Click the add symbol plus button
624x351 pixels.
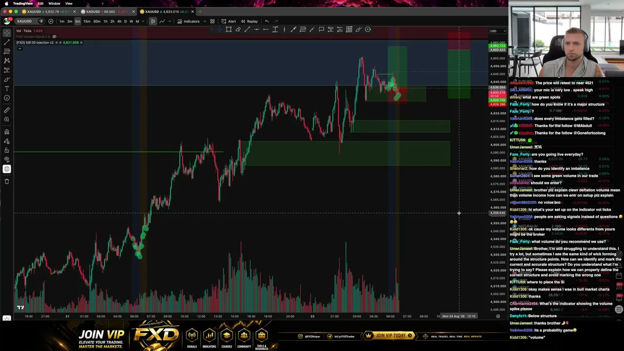[51, 21]
